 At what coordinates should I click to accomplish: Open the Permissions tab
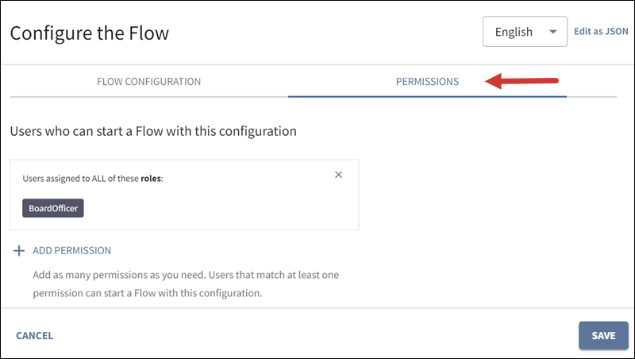(x=427, y=81)
